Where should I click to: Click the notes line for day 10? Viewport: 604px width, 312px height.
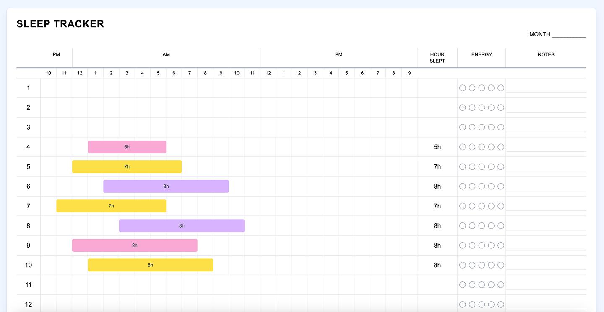coord(546,265)
